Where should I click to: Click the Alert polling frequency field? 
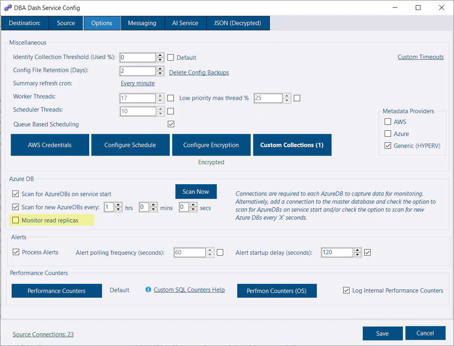190,252
